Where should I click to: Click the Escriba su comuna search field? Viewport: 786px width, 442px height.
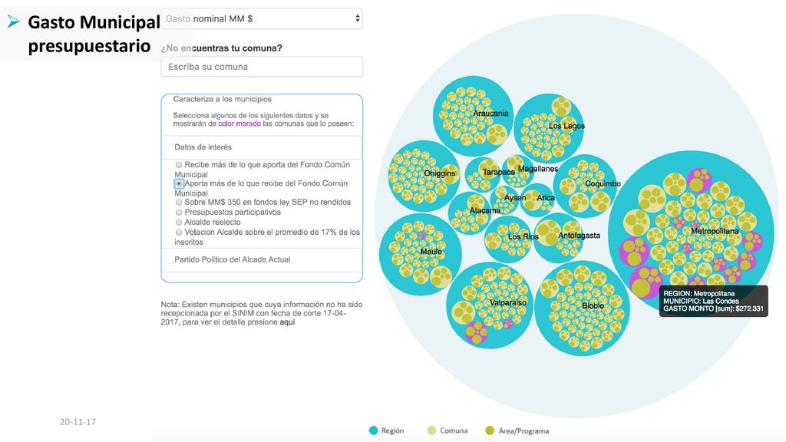point(262,67)
